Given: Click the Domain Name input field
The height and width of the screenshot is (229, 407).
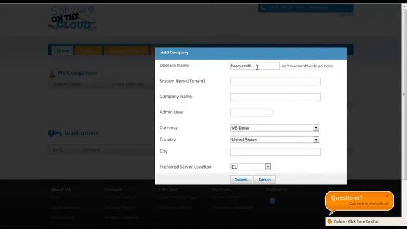Looking at the screenshot, I should [254, 66].
